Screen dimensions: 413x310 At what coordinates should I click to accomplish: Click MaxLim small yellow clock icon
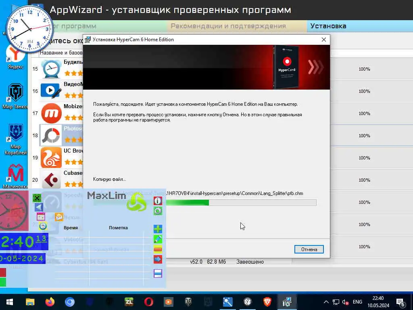tap(43, 226)
